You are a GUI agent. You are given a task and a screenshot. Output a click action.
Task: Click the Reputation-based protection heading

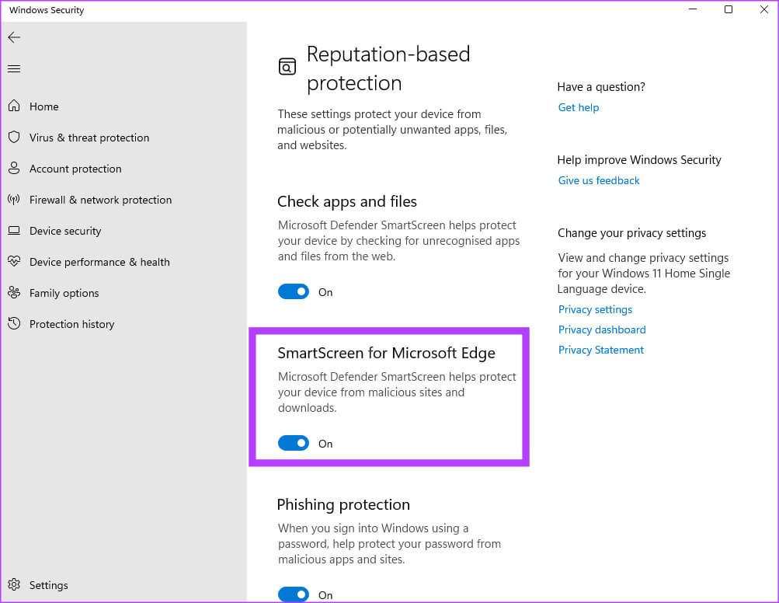pos(388,68)
